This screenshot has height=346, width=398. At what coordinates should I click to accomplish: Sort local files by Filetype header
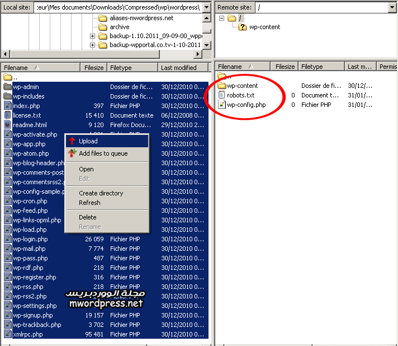pyautogui.click(x=132, y=68)
